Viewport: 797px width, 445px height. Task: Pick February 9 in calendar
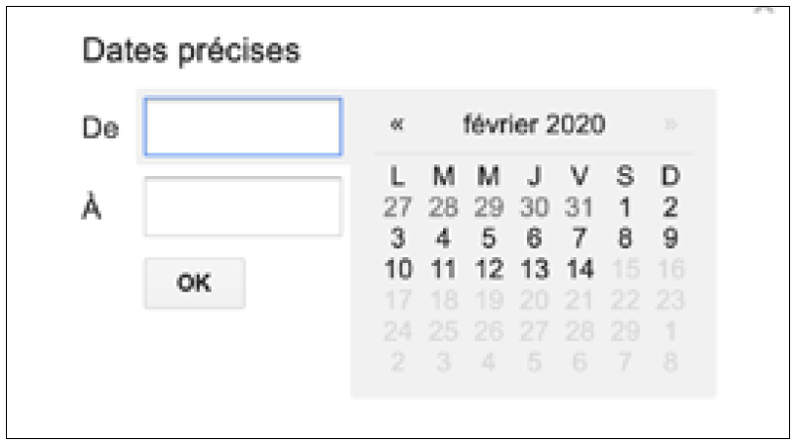(670, 238)
